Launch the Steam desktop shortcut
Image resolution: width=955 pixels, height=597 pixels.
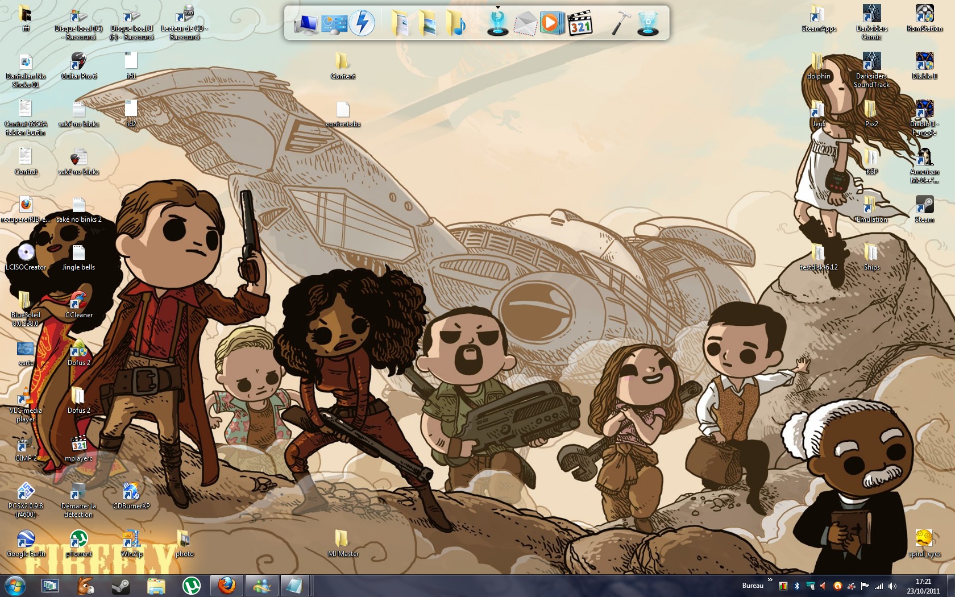coord(924,209)
